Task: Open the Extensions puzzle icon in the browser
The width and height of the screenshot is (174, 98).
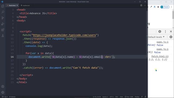Action: coord(158,7)
